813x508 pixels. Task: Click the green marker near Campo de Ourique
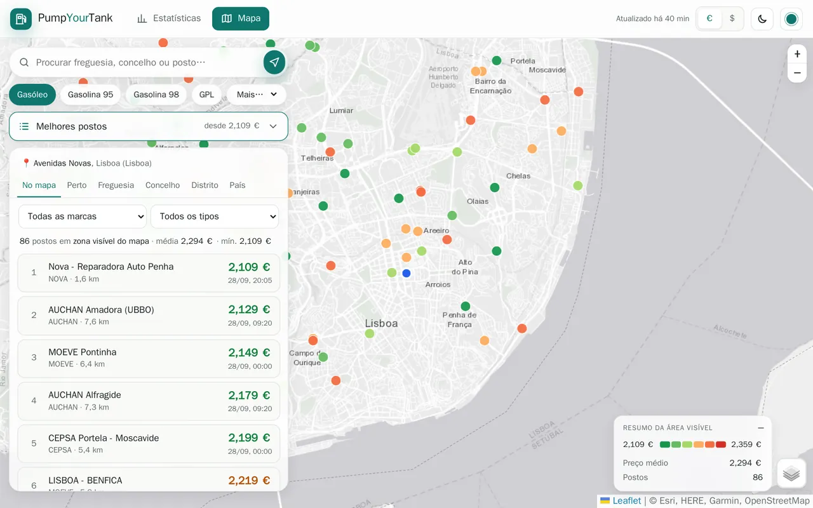[323, 357]
